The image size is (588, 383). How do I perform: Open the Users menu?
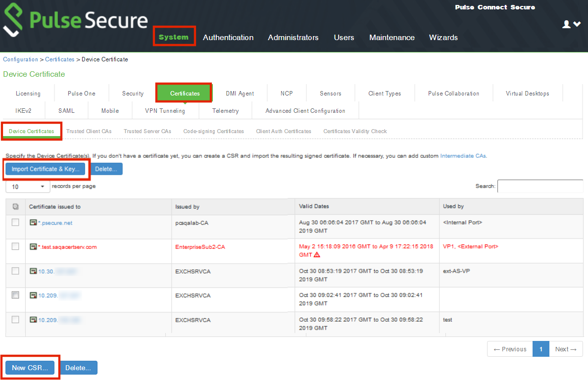(344, 38)
